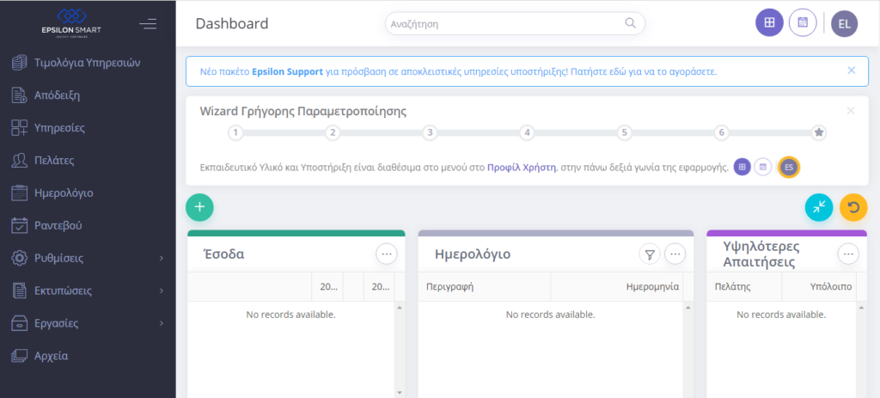880x398 pixels.
Task: Open the EL user profile avatar
Action: [x=844, y=23]
